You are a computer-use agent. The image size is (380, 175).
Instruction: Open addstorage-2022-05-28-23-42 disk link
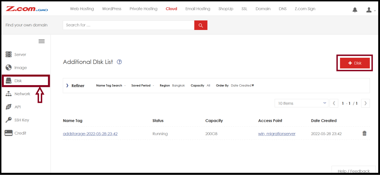point(90,134)
